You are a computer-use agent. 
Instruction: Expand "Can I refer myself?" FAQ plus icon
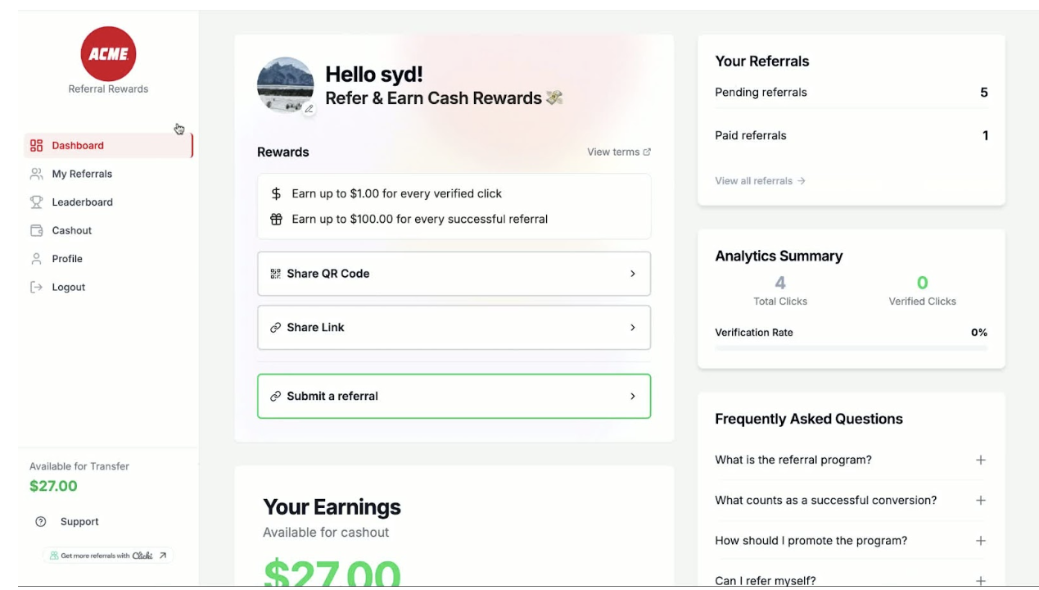tap(980, 580)
